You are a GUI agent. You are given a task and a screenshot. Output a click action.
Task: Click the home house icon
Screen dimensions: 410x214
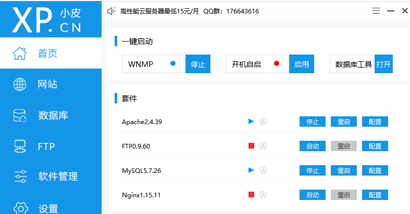tap(20, 53)
